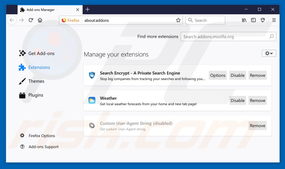Disable the Weather extension
This screenshot has height=169, width=285.
coord(238,100)
